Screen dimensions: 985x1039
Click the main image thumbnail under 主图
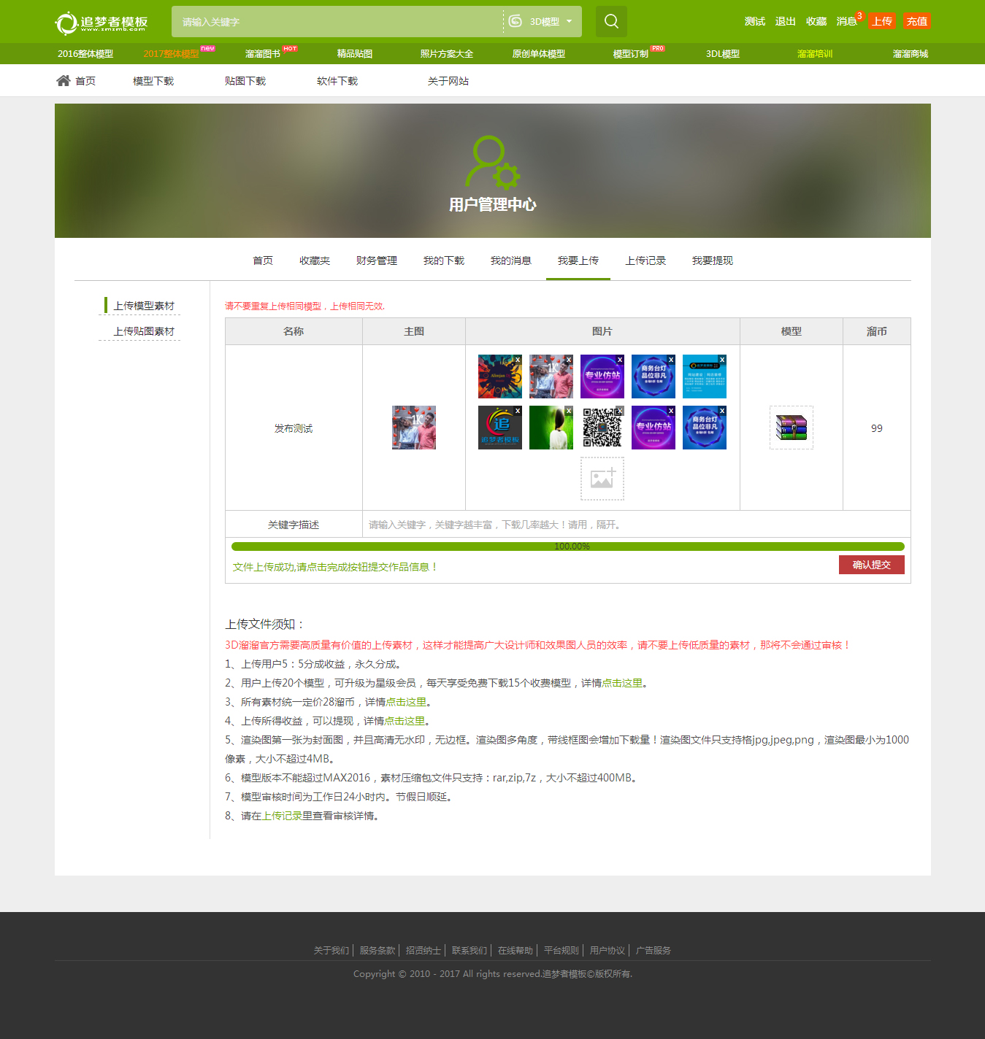pos(413,428)
